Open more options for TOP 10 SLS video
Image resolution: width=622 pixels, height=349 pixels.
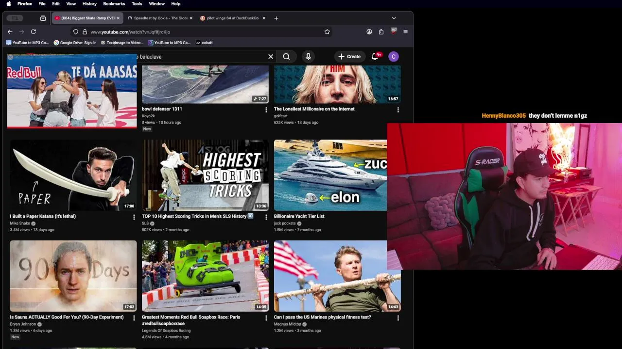(266, 217)
